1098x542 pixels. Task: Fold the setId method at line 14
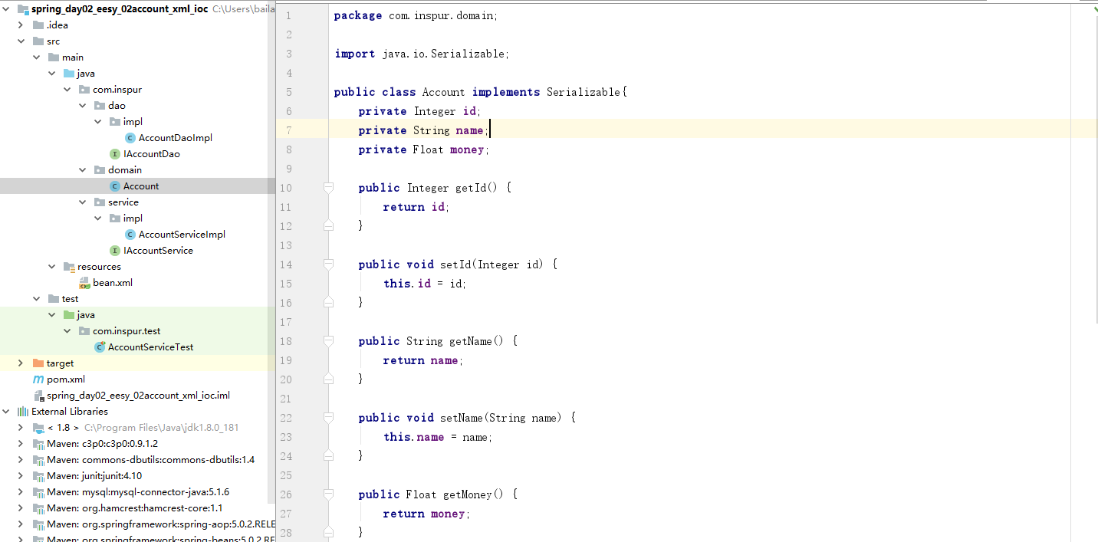pos(329,264)
